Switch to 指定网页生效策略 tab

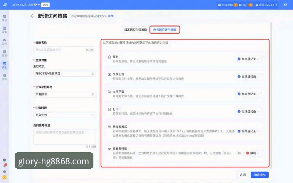136,30
